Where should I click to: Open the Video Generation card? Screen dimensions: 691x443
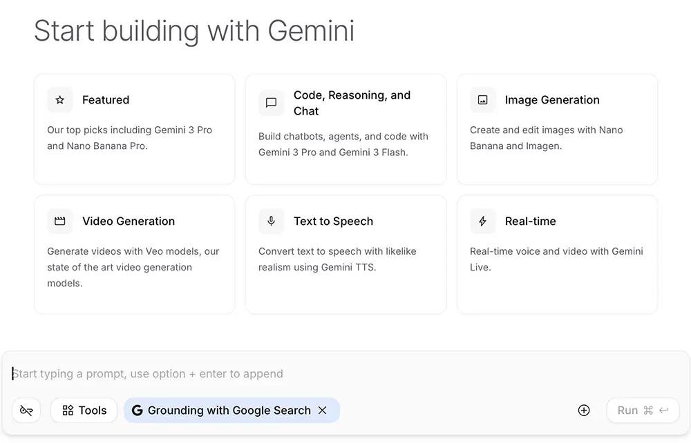pos(134,252)
